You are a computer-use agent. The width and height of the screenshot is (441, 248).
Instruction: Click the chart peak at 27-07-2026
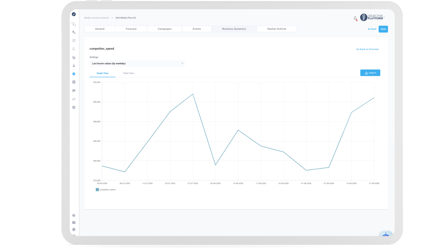coord(193,94)
